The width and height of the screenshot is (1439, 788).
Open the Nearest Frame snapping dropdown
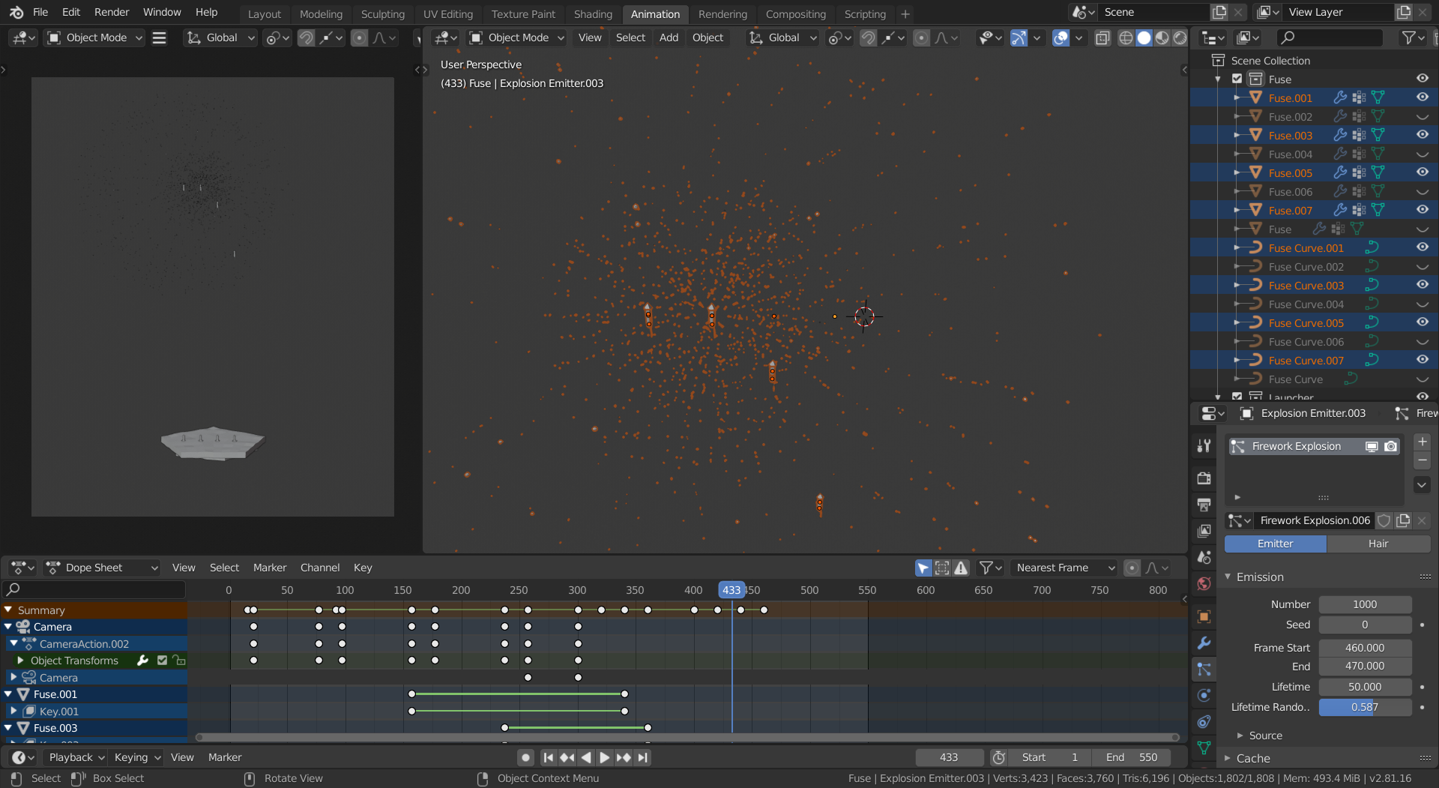pyautogui.click(x=1064, y=568)
